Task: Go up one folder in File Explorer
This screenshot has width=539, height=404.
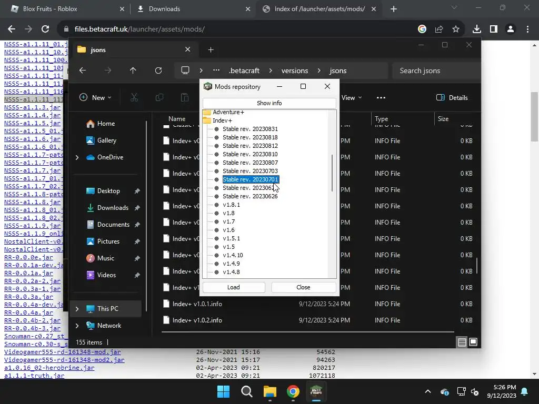Action: click(x=133, y=70)
